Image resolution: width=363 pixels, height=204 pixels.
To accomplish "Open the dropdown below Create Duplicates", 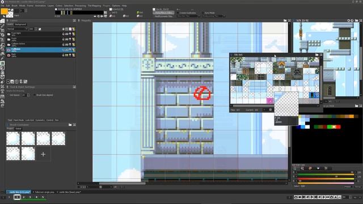I will pos(188,16).
